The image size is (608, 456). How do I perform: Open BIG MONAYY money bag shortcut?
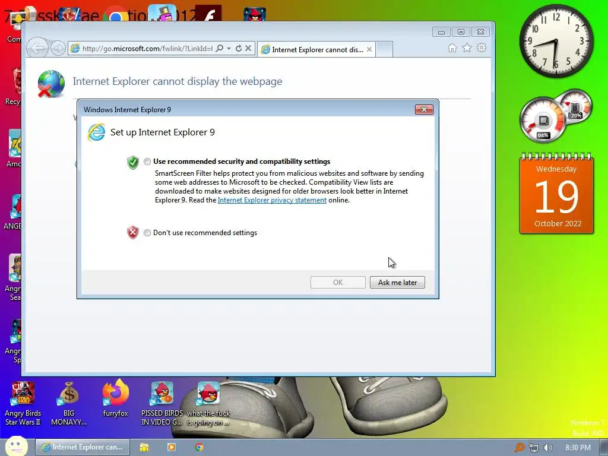coord(69,404)
